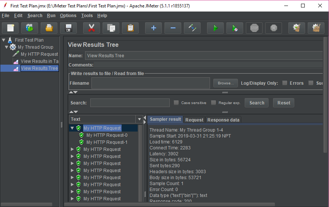329x207 pixels.
Task: Toggle the Successes checkbox beside Errors
Action: point(311,83)
